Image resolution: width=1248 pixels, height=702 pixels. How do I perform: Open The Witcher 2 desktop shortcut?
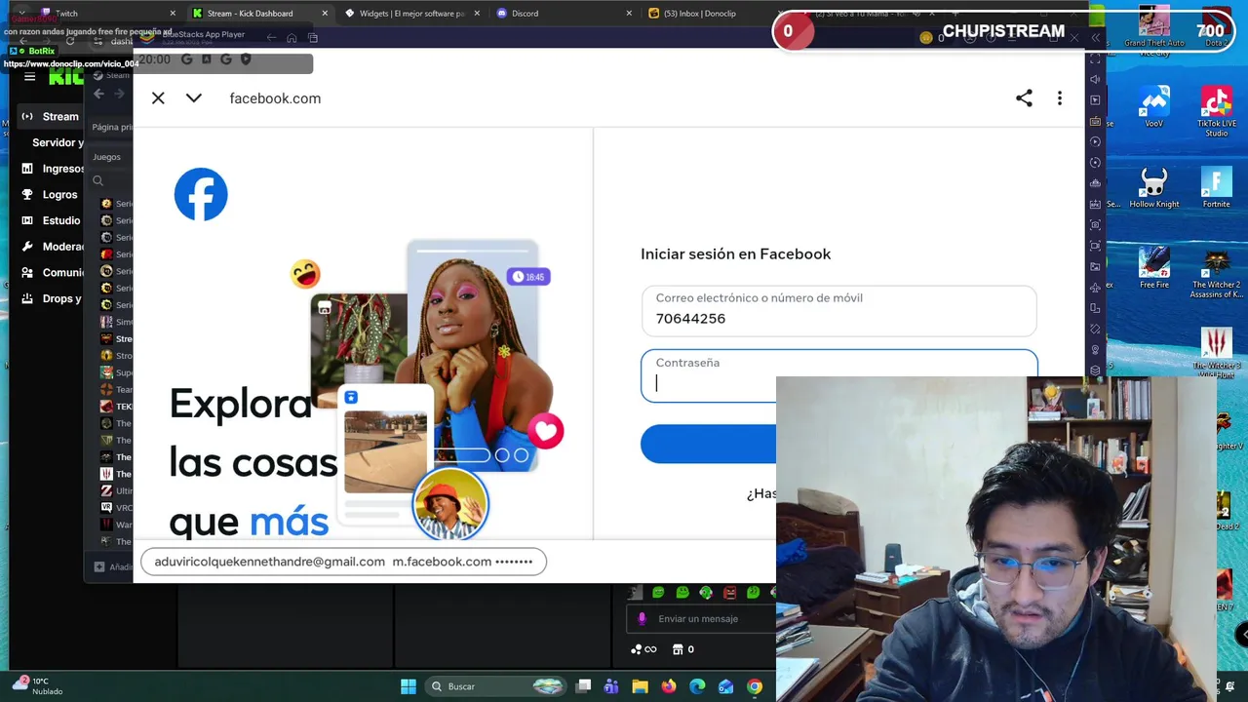coord(1217,274)
